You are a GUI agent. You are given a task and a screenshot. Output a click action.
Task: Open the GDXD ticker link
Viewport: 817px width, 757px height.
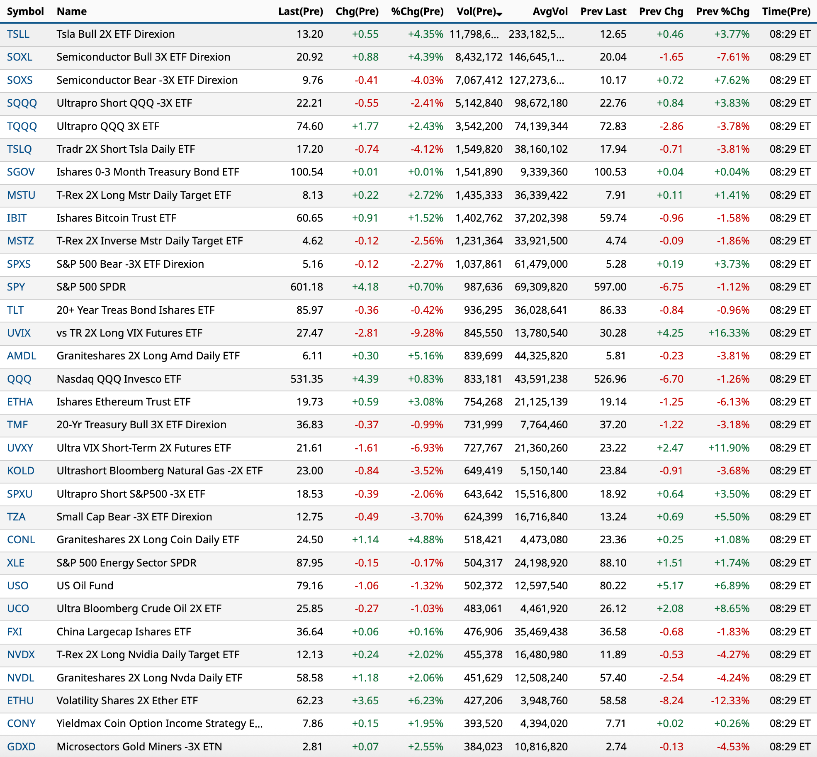(x=21, y=747)
